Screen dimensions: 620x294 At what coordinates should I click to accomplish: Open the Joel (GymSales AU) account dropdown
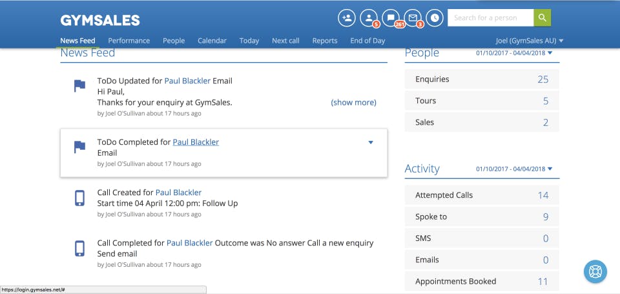pos(530,40)
